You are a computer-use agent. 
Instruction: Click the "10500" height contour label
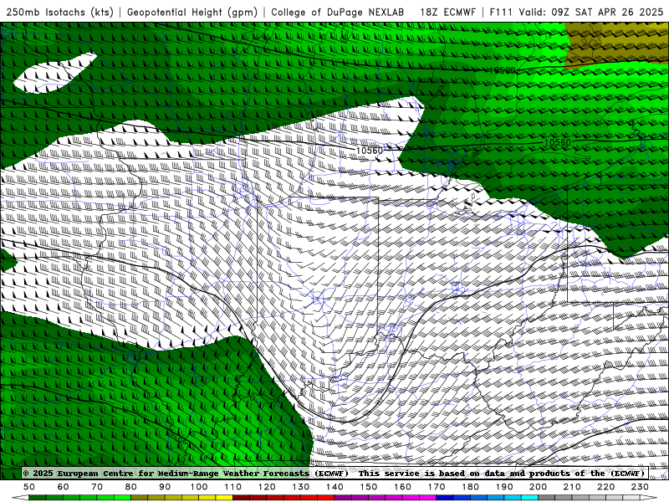[503, 70]
